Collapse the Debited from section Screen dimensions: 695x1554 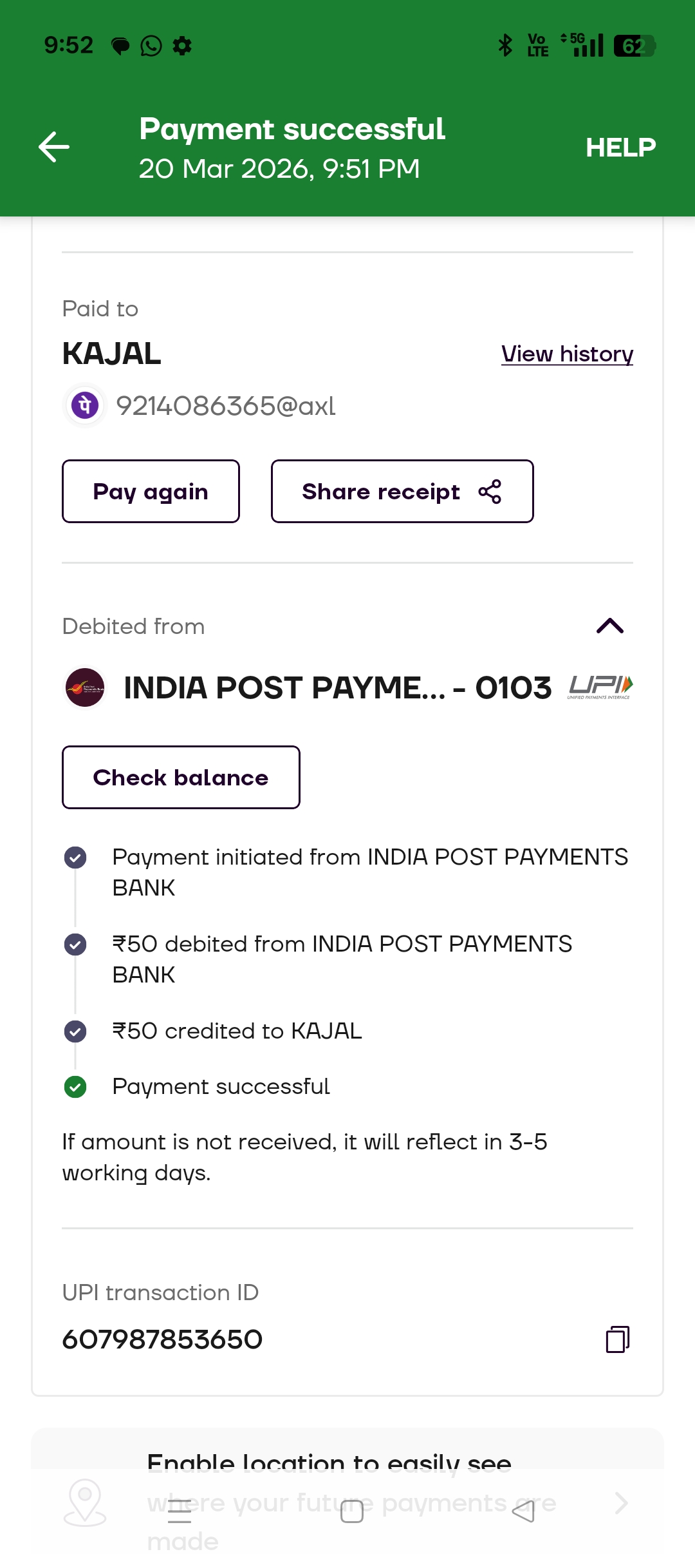[x=610, y=626]
